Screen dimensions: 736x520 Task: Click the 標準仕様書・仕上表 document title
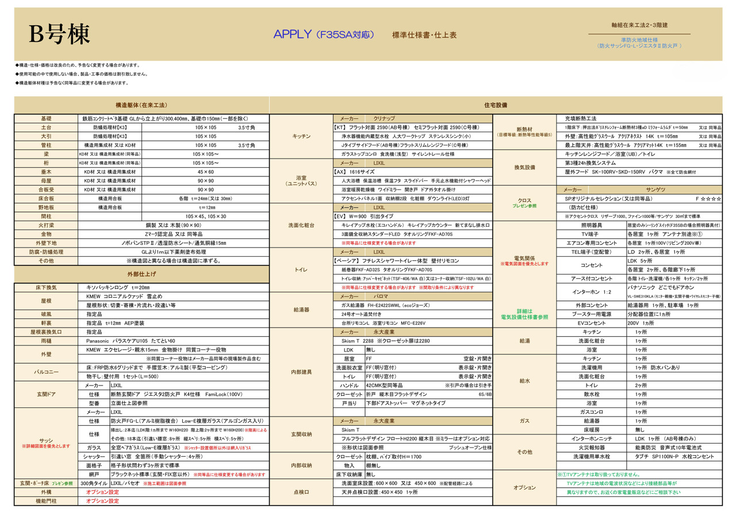[424, 35]
